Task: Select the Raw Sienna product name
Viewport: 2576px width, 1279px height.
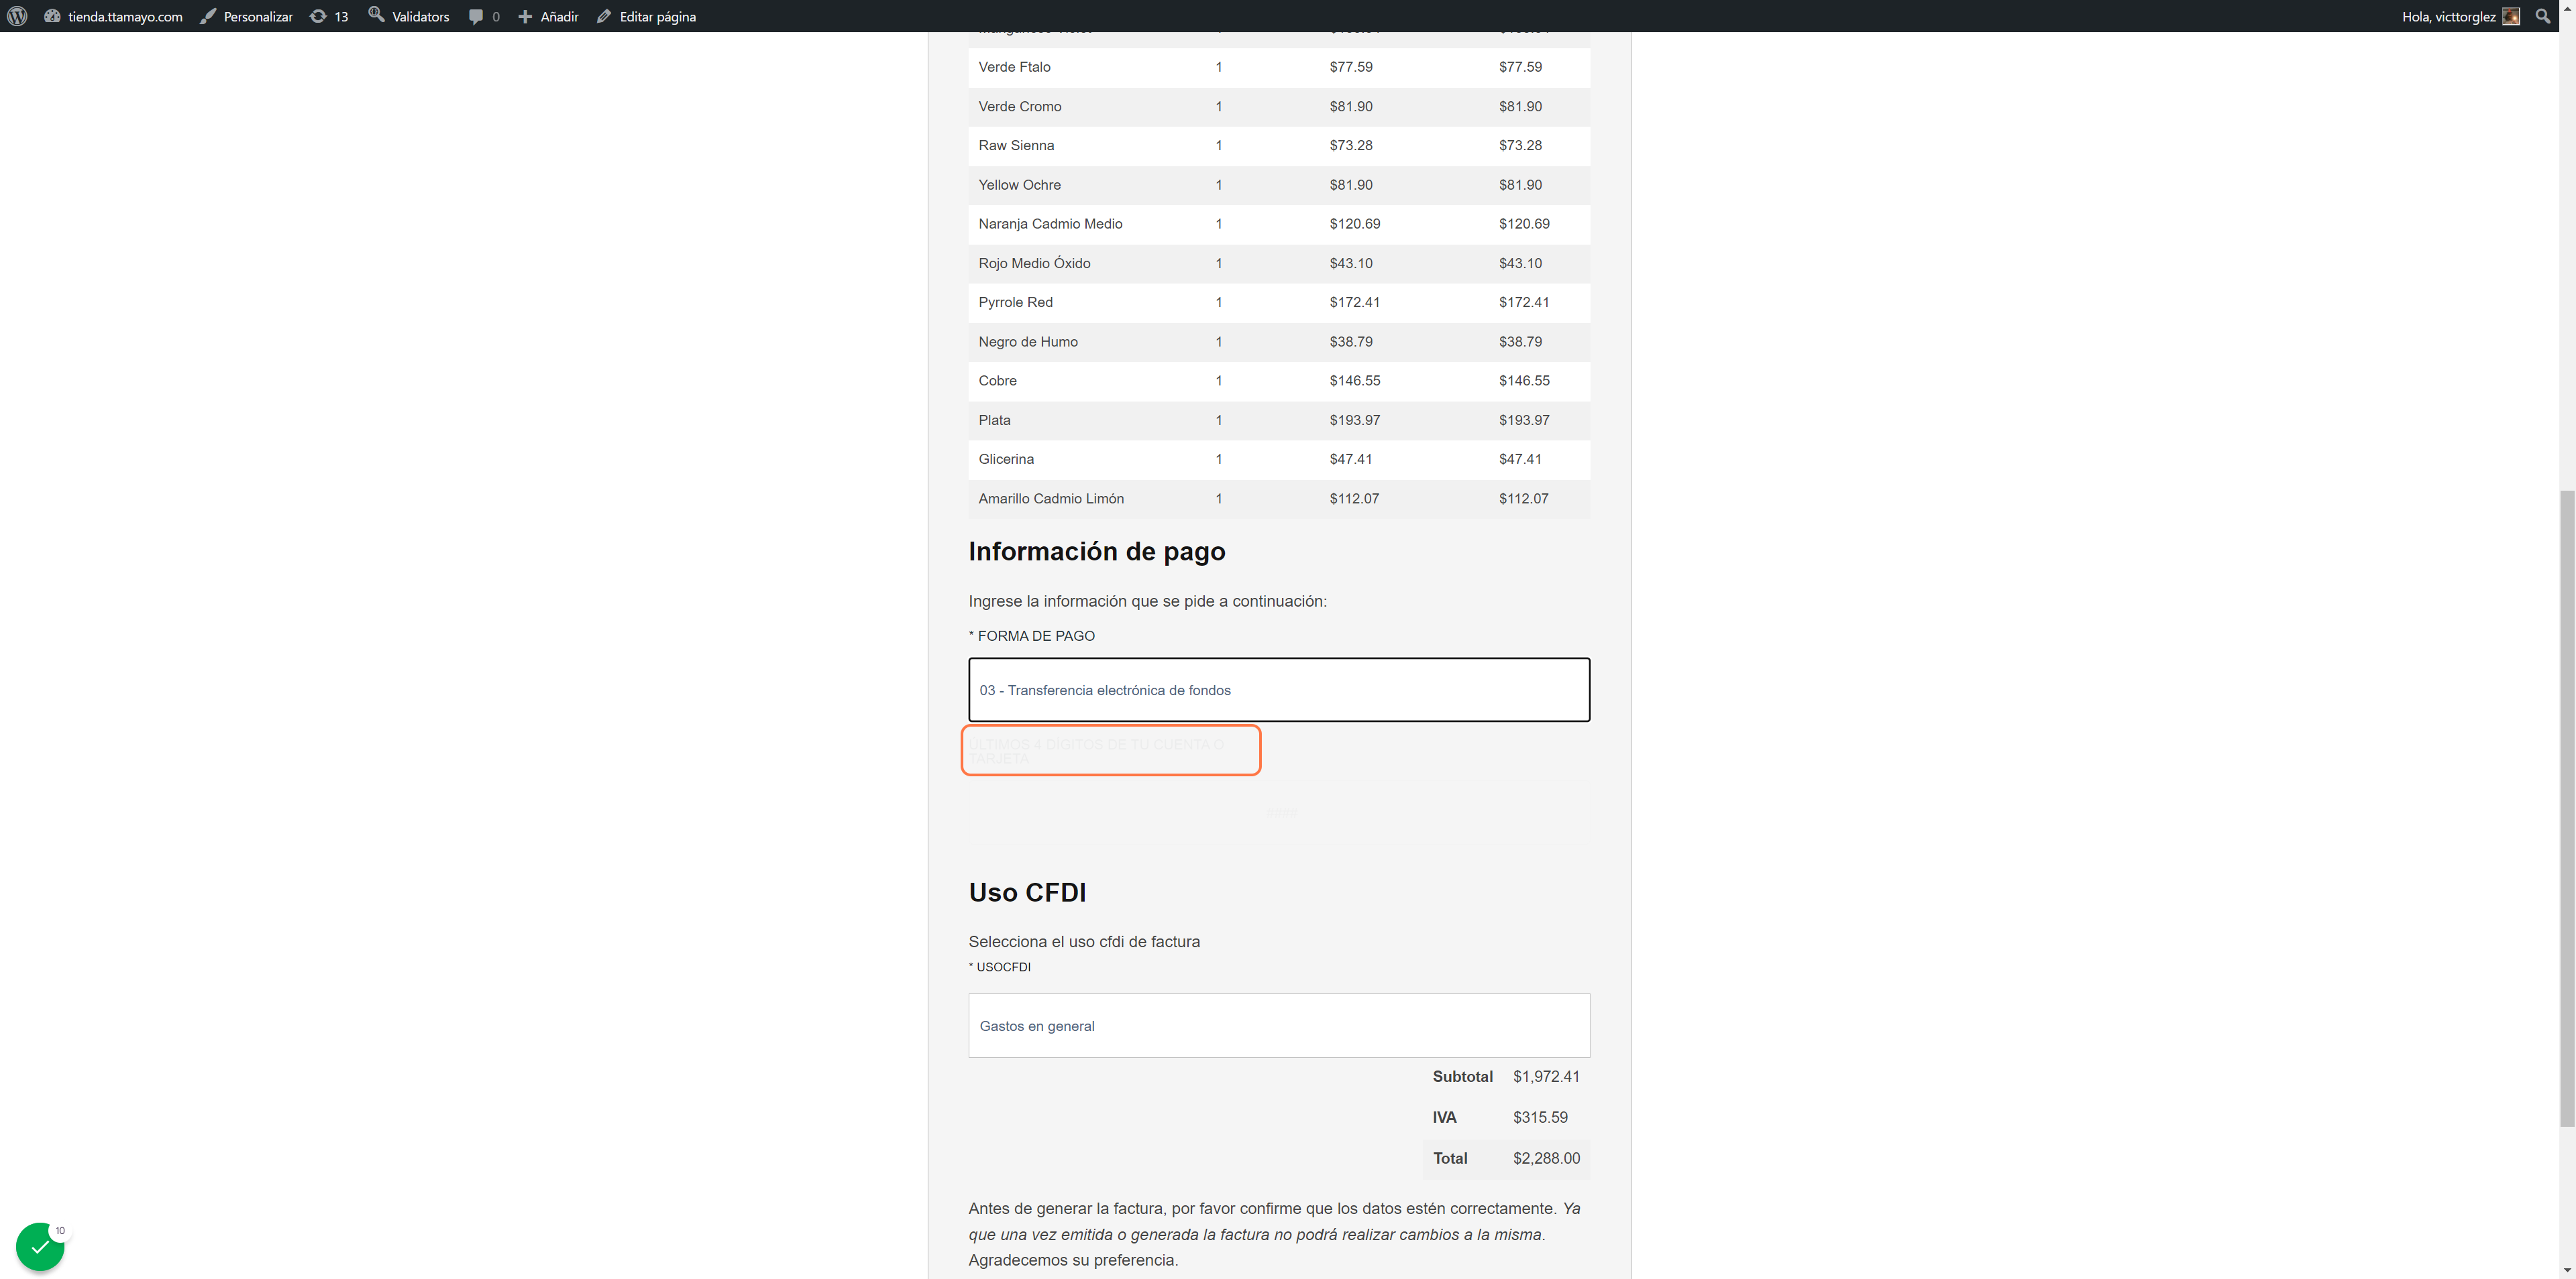Action: coord(1016,145)
